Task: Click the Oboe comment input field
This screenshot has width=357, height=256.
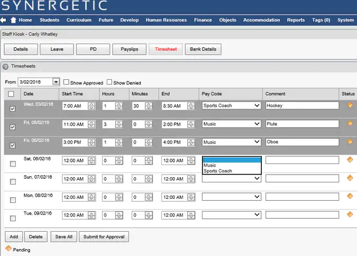Action: 302,142
